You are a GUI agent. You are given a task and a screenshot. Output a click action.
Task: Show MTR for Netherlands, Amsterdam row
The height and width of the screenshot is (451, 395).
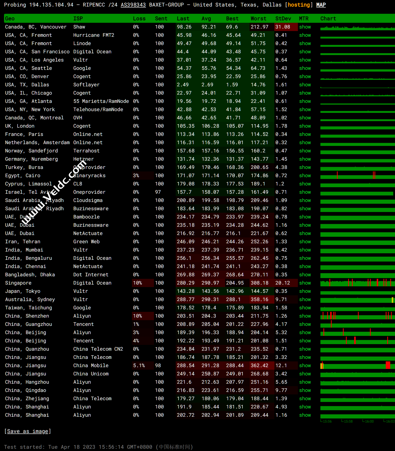(x=305, y=142)
